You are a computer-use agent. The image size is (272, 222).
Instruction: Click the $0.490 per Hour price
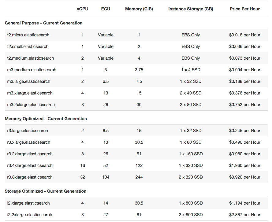click(x=244, y=142)
